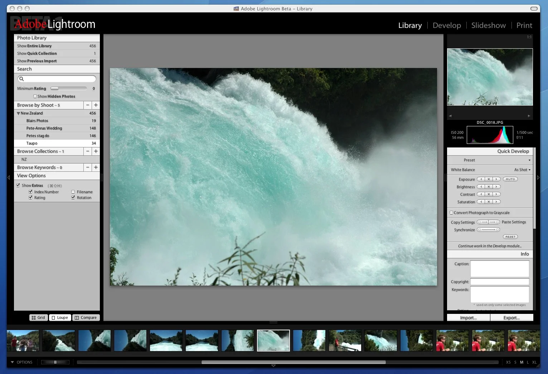This screenshot has width=548, height=374.
Task: Click the Copy Settings arrow button
Action: (482, 222)
